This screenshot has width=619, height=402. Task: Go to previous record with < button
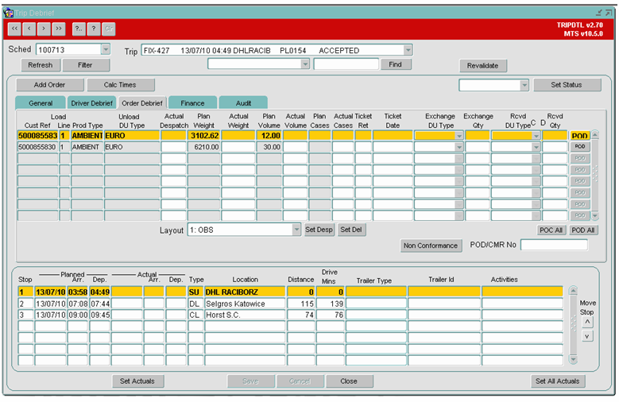point(29,29)
